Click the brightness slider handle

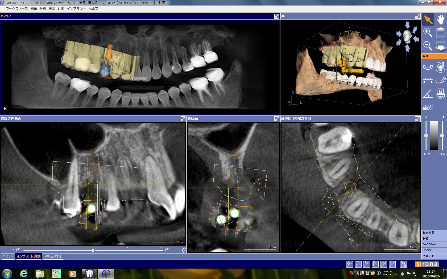[x=426, y=136]
